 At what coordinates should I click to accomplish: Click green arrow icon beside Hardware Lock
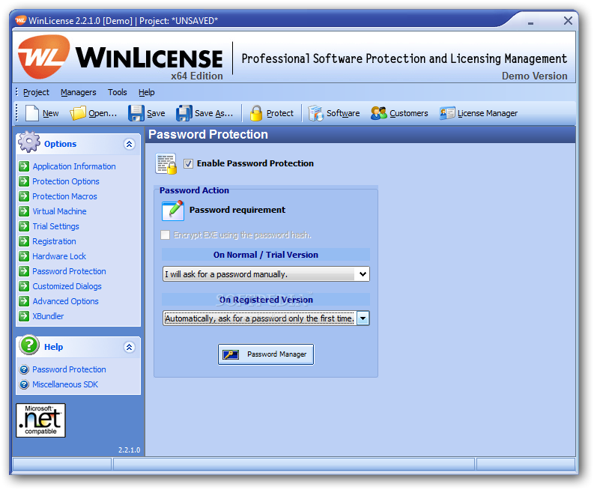[x=24, y=255]
